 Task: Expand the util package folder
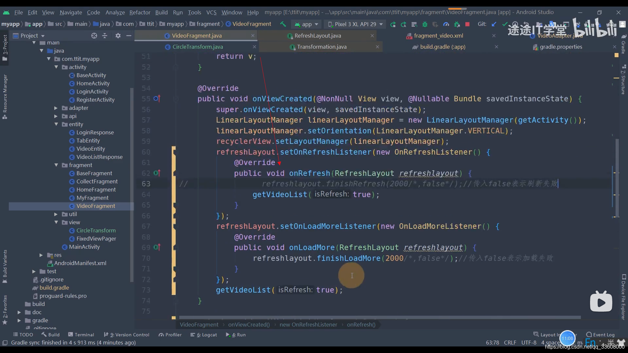[56, 214]
